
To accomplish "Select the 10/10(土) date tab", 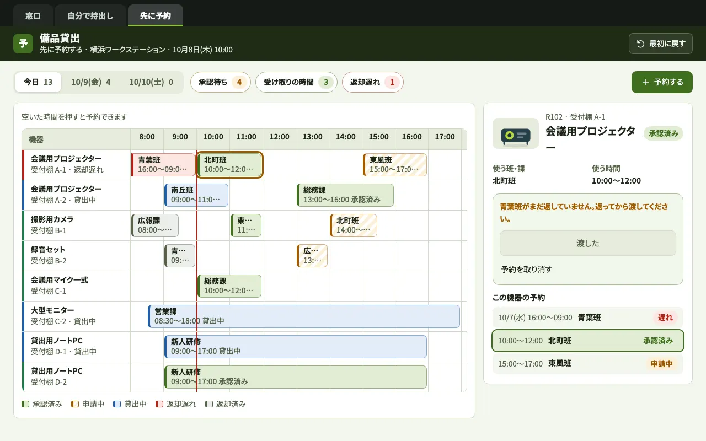I will (151, 82).
